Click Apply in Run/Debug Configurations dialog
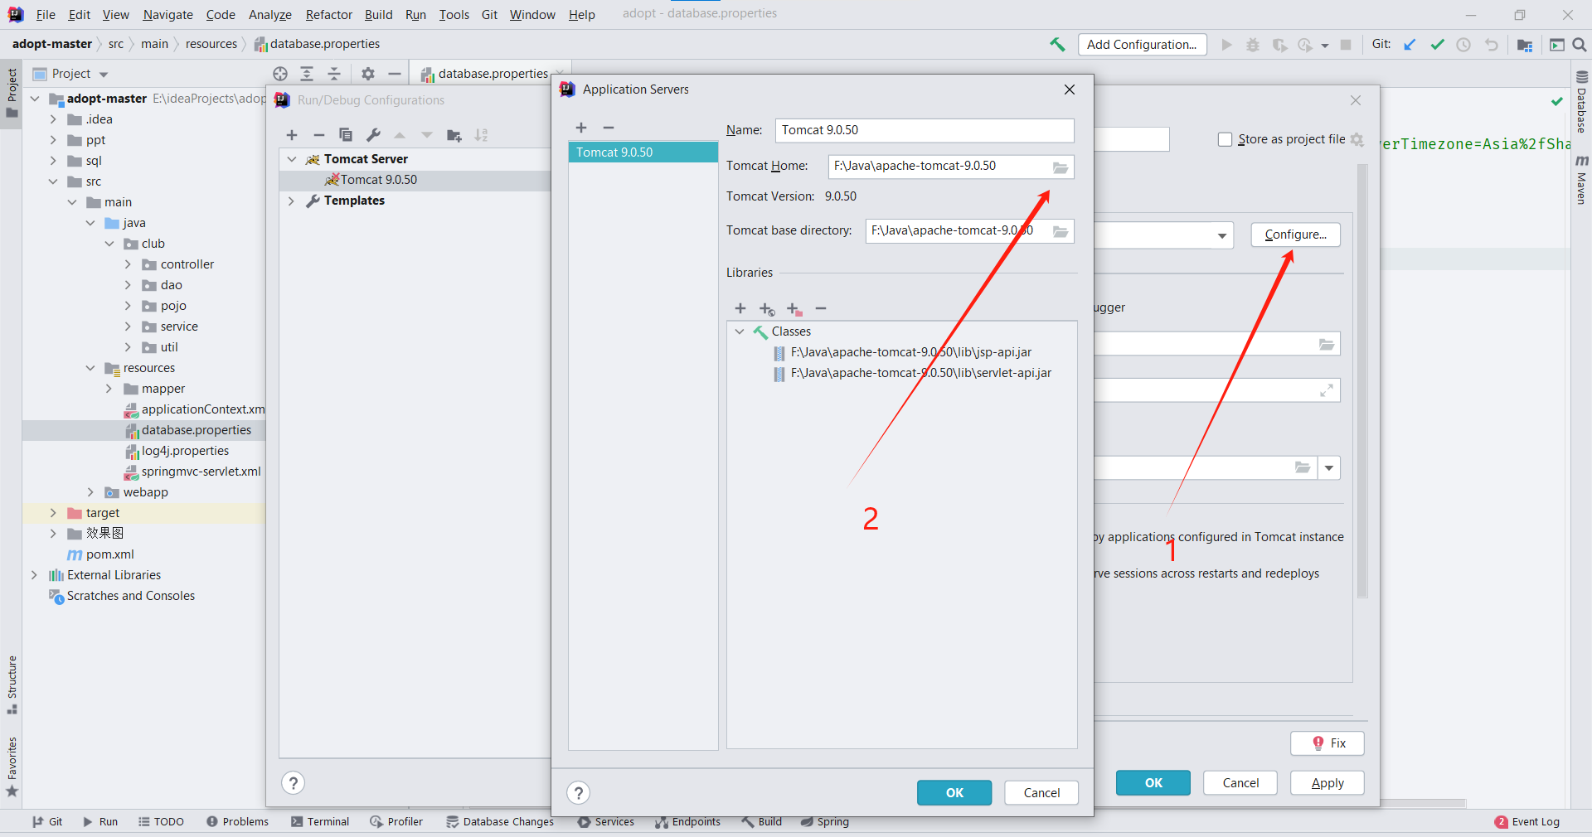Image resolution: width=1592 pixels, height=837 pixels. click(1327, 783)
